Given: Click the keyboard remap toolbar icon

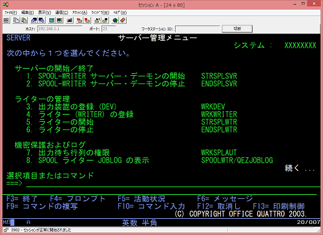Looking at the screenshot, I should point(70,20).
